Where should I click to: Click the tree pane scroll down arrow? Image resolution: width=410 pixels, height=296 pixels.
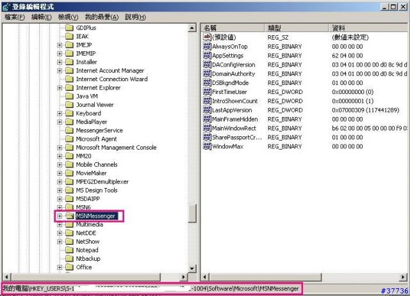tap(192, 269)
